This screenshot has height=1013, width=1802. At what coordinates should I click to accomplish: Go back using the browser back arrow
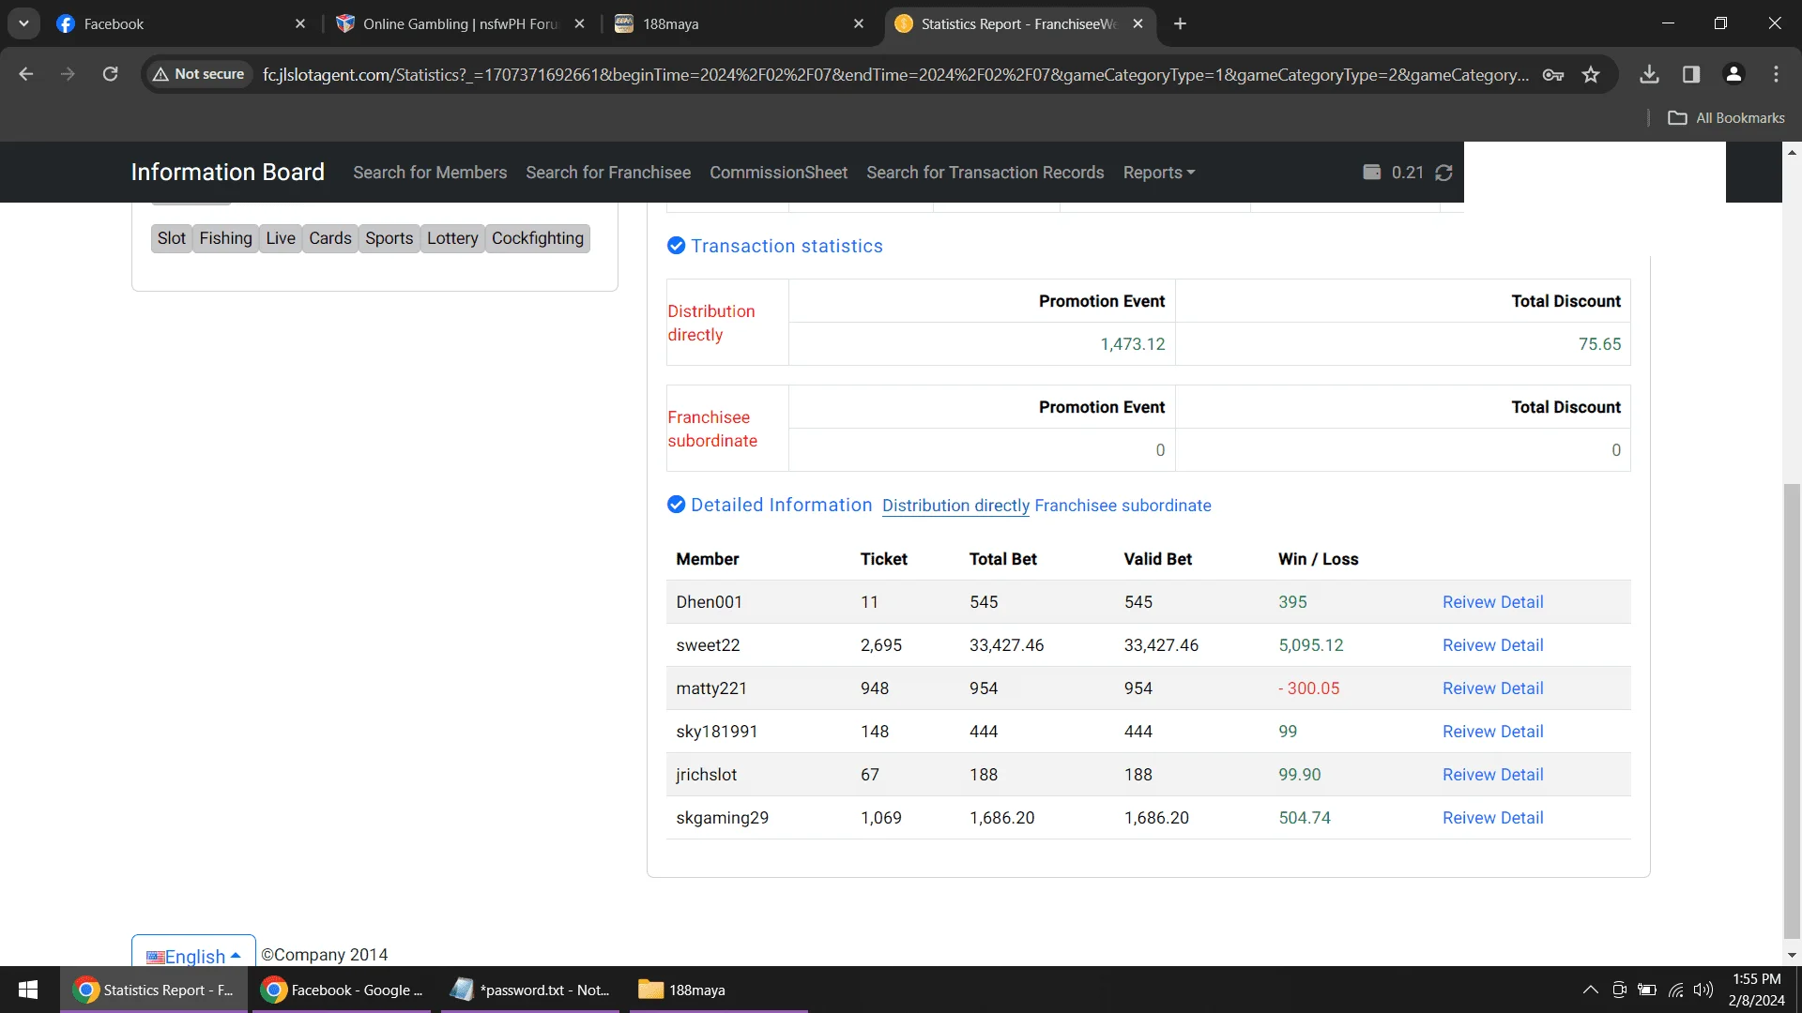pyautogui.click(x=26, y=74)
